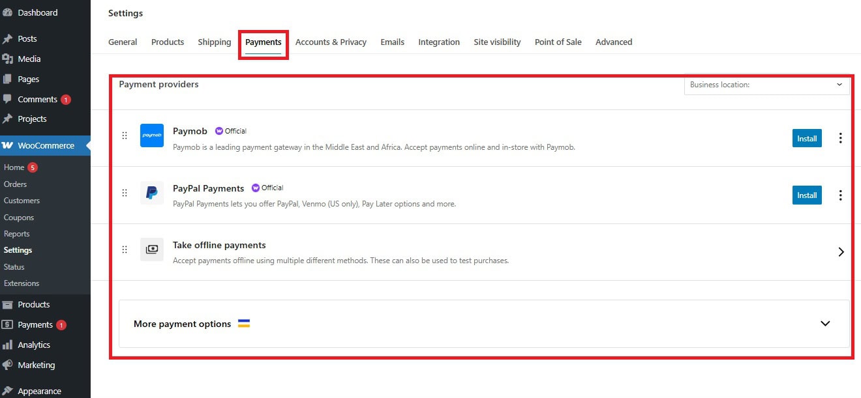Viewport: 861px width, 398px height.
Task: Open the Extensions submenu link
Action: click(x=22, y=283)
